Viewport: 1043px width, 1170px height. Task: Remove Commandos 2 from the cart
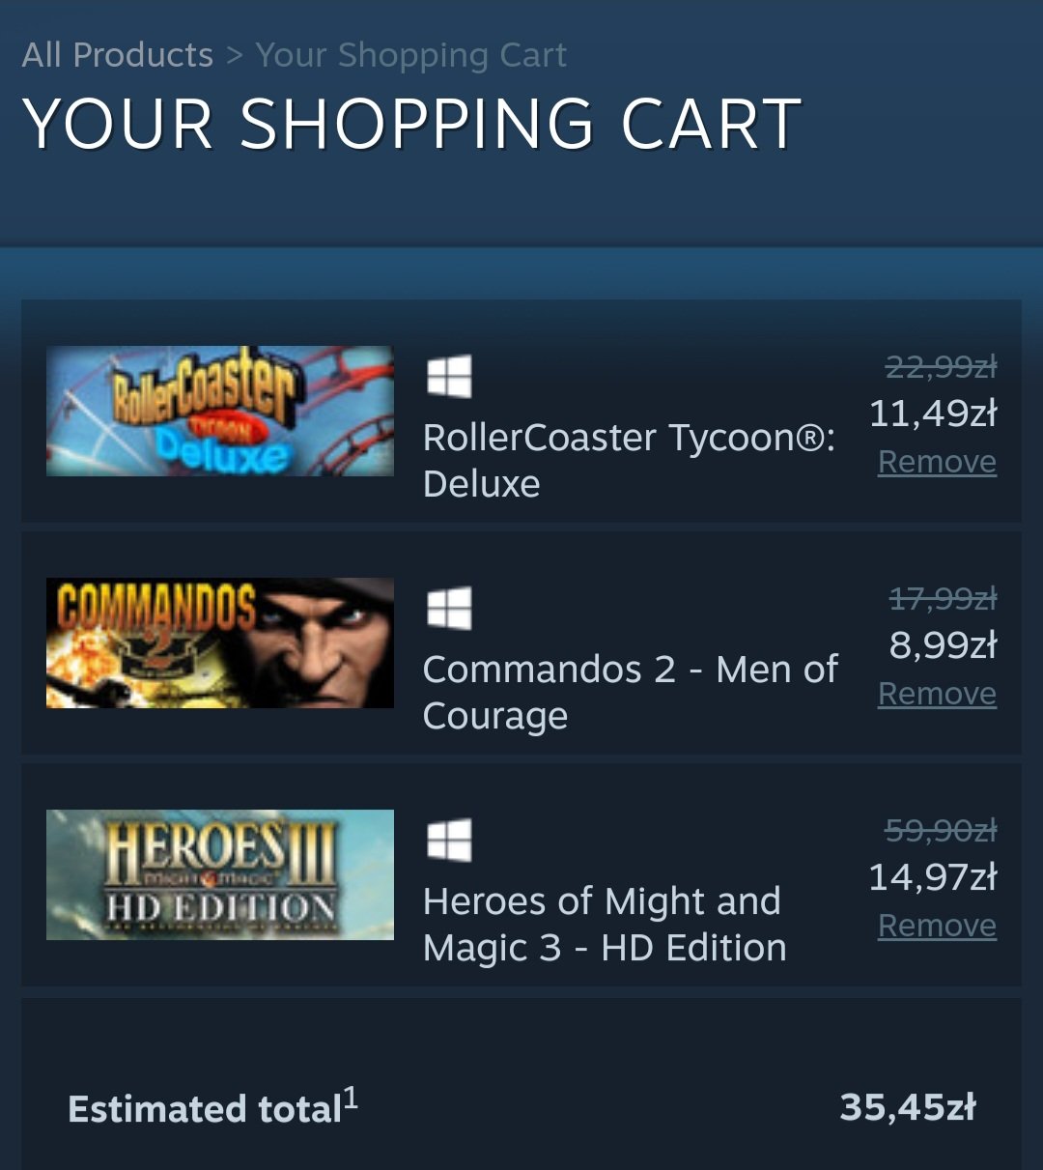[x=937, y=694]
